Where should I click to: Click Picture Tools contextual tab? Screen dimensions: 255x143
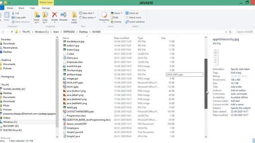(46, 2)
